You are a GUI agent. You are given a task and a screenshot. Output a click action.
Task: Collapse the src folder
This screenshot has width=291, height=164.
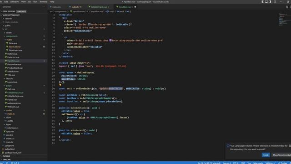6,29
